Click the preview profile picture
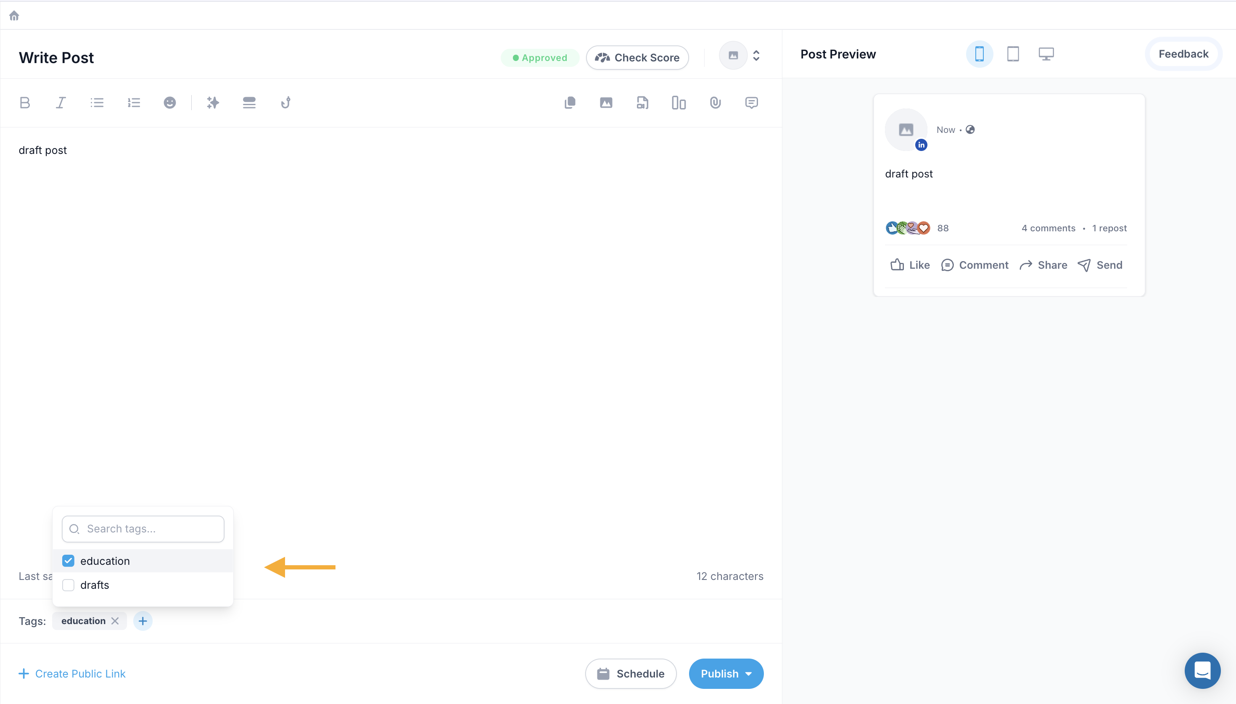Image resolution: width=1236 pixels, height=704 pixels. point(906,130)
